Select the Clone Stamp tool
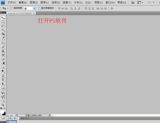Screen dimensions: 160x123 click(x=3, y=51)
